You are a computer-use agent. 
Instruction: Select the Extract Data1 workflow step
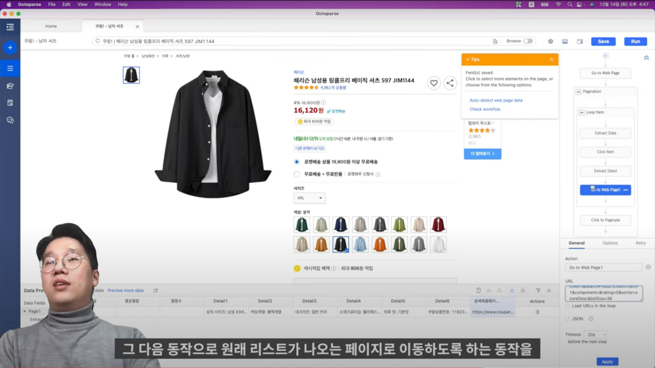click(605, 171)
